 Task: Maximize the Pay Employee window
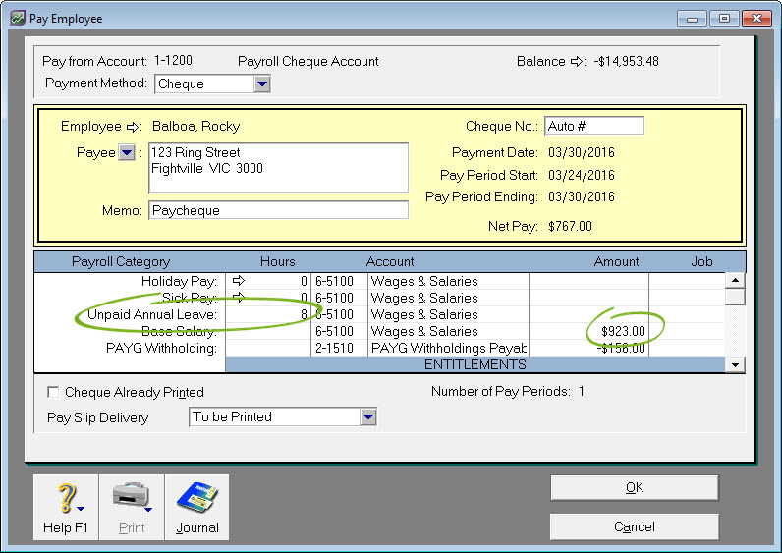[x=724, y=19]
